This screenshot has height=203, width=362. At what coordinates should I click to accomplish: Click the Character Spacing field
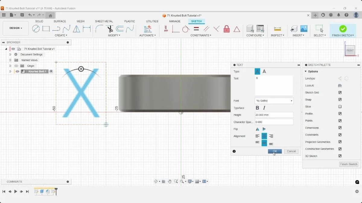point(274,122)
